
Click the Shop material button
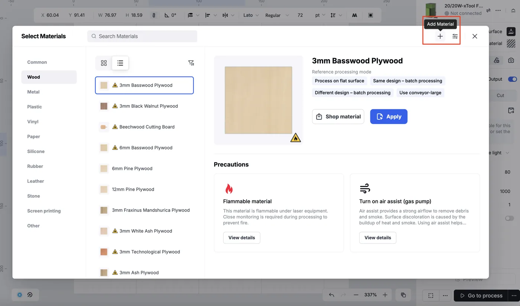338,116
